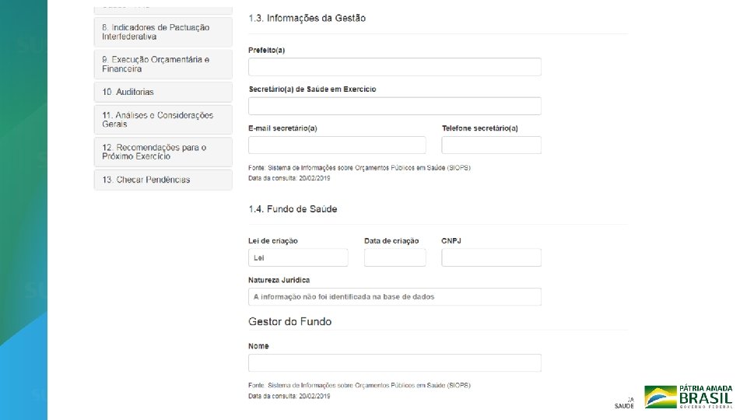Click the Secretário(a) de Saúde em Exercício field
747x420 pixels.
point(395,106)
